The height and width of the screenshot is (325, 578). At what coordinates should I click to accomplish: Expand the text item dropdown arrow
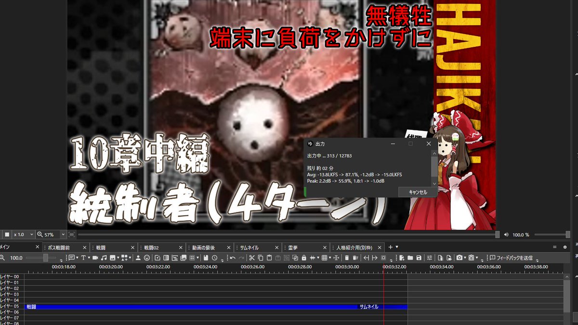[x=89, y=258]
